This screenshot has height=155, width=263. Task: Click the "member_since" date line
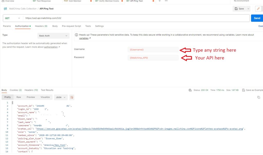pos(46,135)
